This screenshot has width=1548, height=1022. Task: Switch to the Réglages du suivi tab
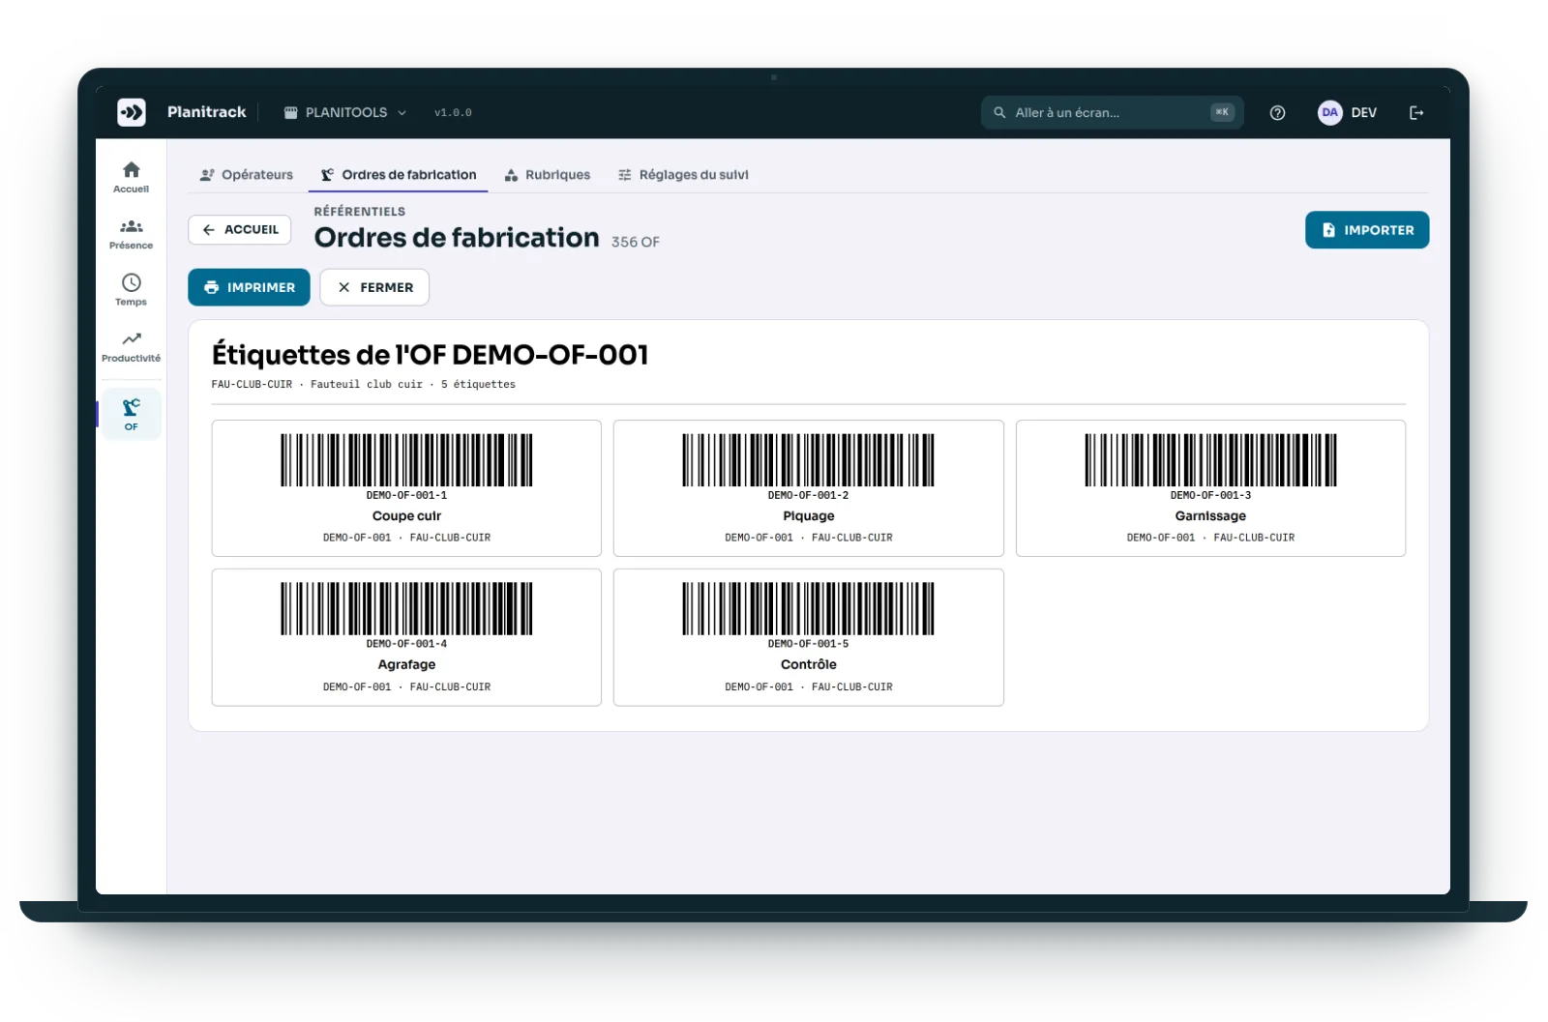683,175
